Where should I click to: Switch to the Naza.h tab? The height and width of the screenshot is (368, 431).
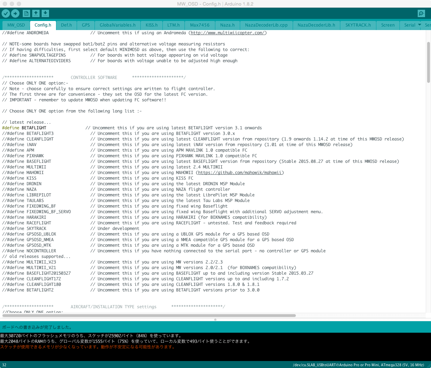228,25
